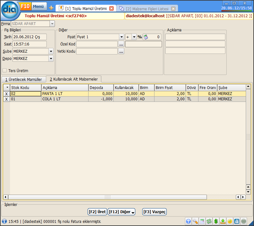The height and width of the screenshot is (226, 254).
Task: Select the FANTA 1 LT cell
Action: pyautogui.click(x=65, y=94)
